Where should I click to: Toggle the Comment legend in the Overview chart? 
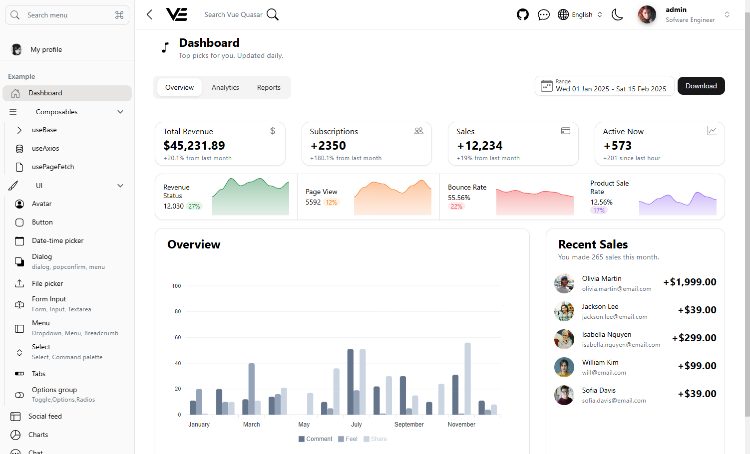(315, 439)
